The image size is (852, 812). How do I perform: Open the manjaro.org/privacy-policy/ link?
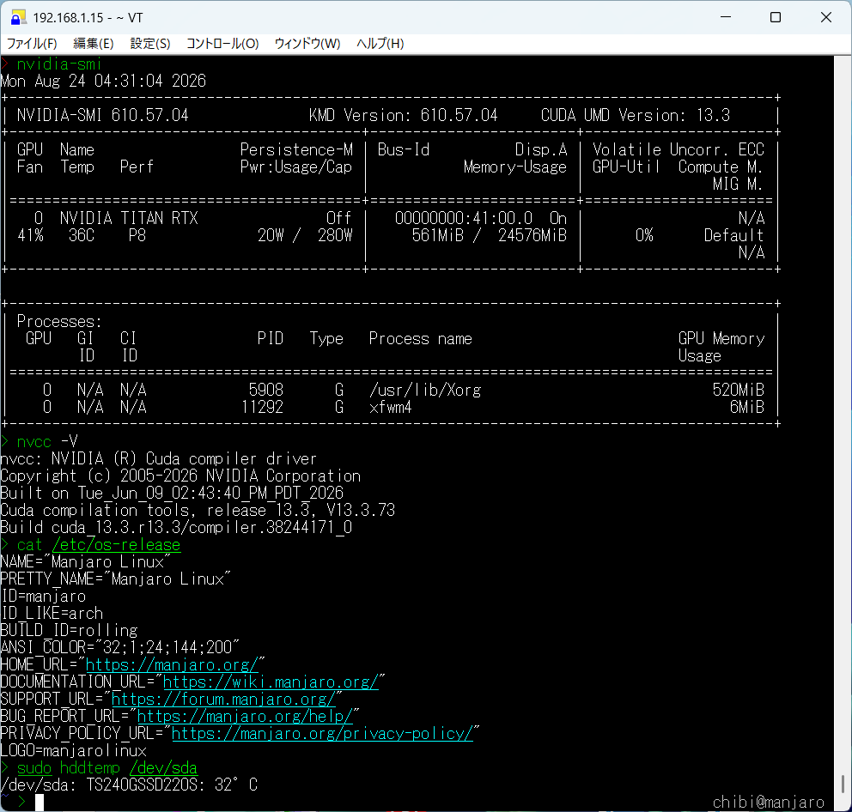point(322,733)
